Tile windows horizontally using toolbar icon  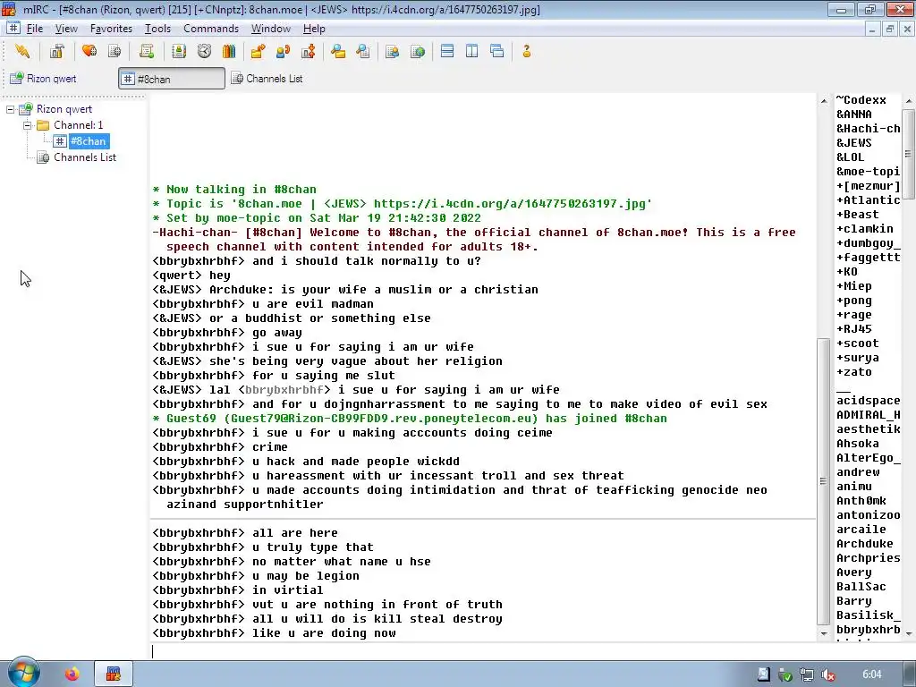(x=447, y=51)
